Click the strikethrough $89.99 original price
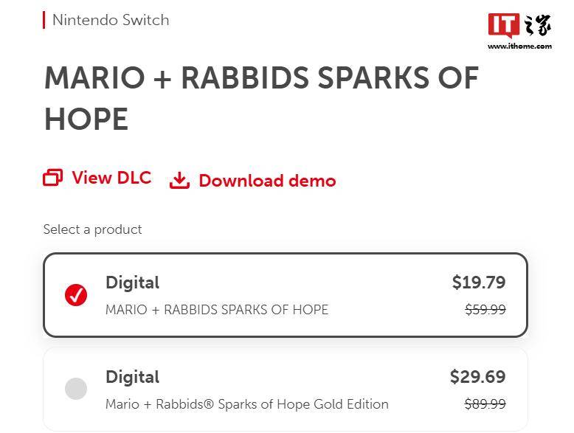The width and height of the screenshot is (574, 433). 485,404
